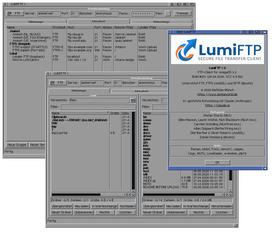Click Neue Gruppe button

click(17, 145)
